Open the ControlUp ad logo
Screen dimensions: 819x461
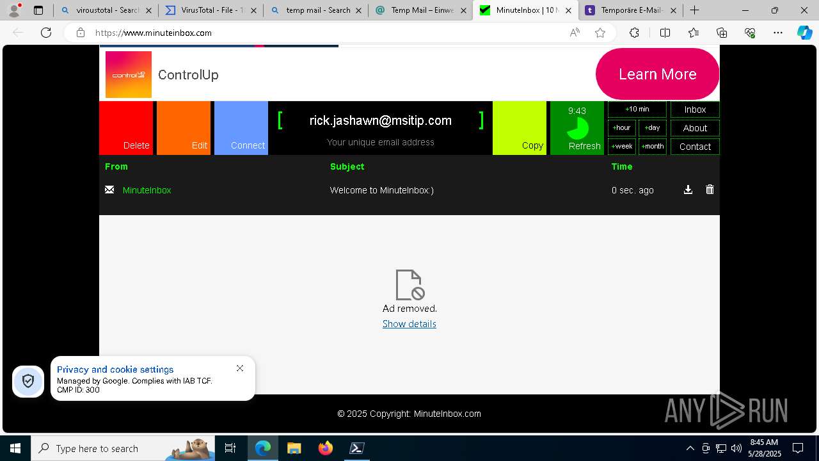tap(129, 75)
